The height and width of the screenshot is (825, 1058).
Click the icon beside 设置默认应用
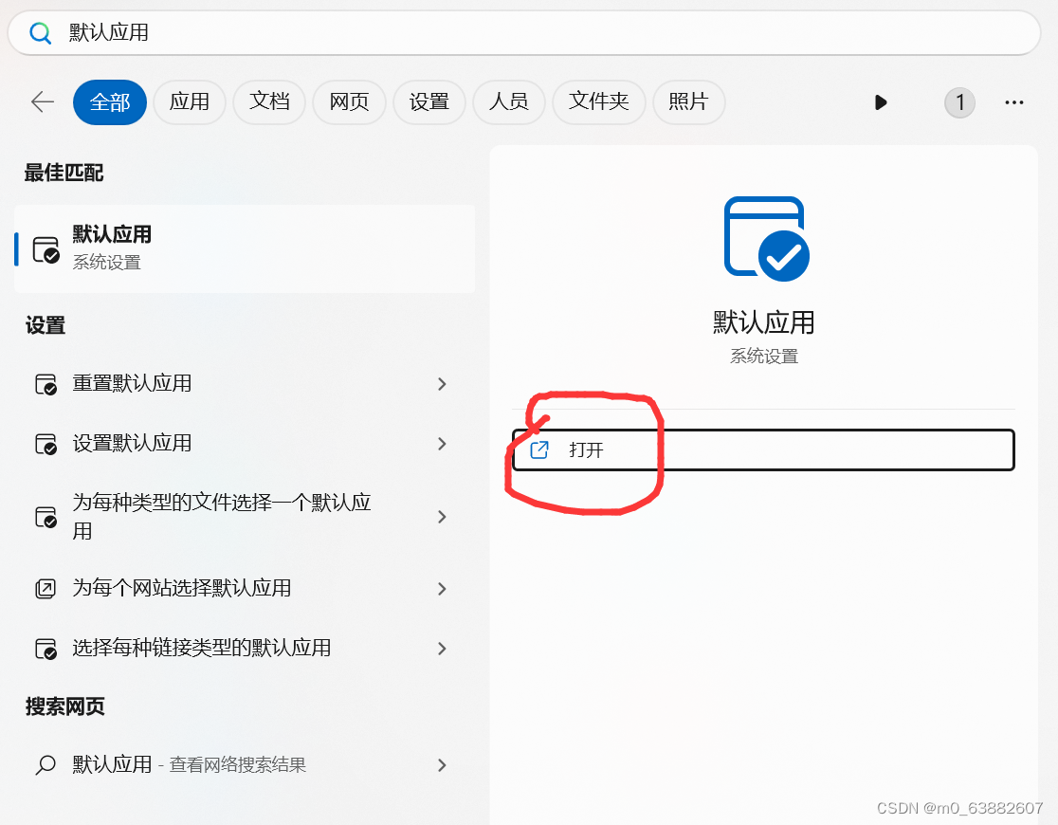(46, 444)
